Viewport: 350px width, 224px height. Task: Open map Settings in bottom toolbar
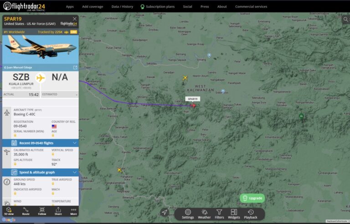click(188, 214)
